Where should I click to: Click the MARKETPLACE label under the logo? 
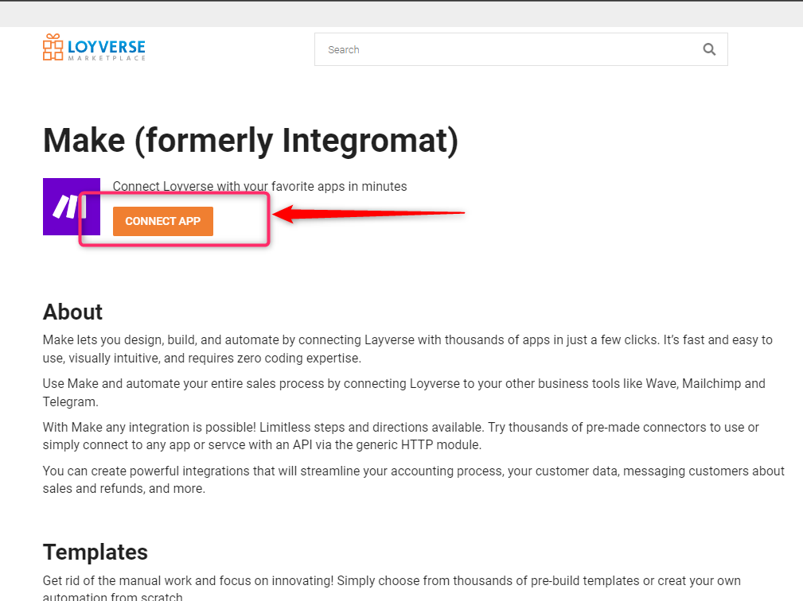pyautogui.click(x=107, y=58)
